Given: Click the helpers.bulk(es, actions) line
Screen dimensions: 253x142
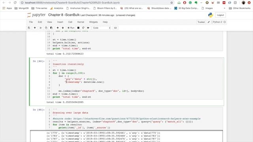Looking at the screenshot, I should (71, 43).
